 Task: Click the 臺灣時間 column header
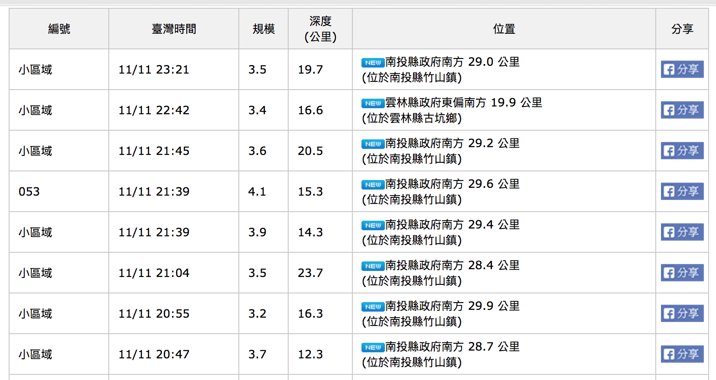point(174,29)
